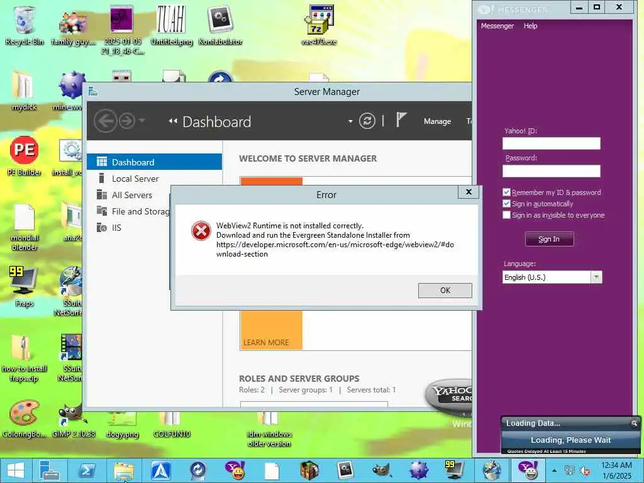This screenshot has height=483, width=644.
Task: Click the Yahoo! ID input field
Action: pos(551,143)
